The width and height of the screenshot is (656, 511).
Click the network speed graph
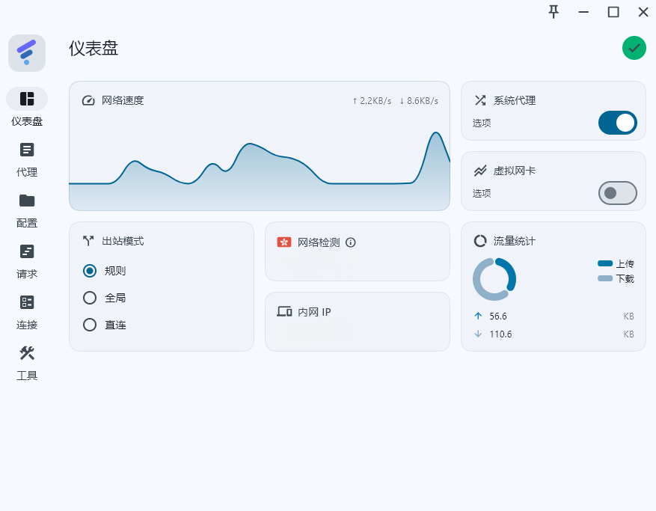(260, 171)
